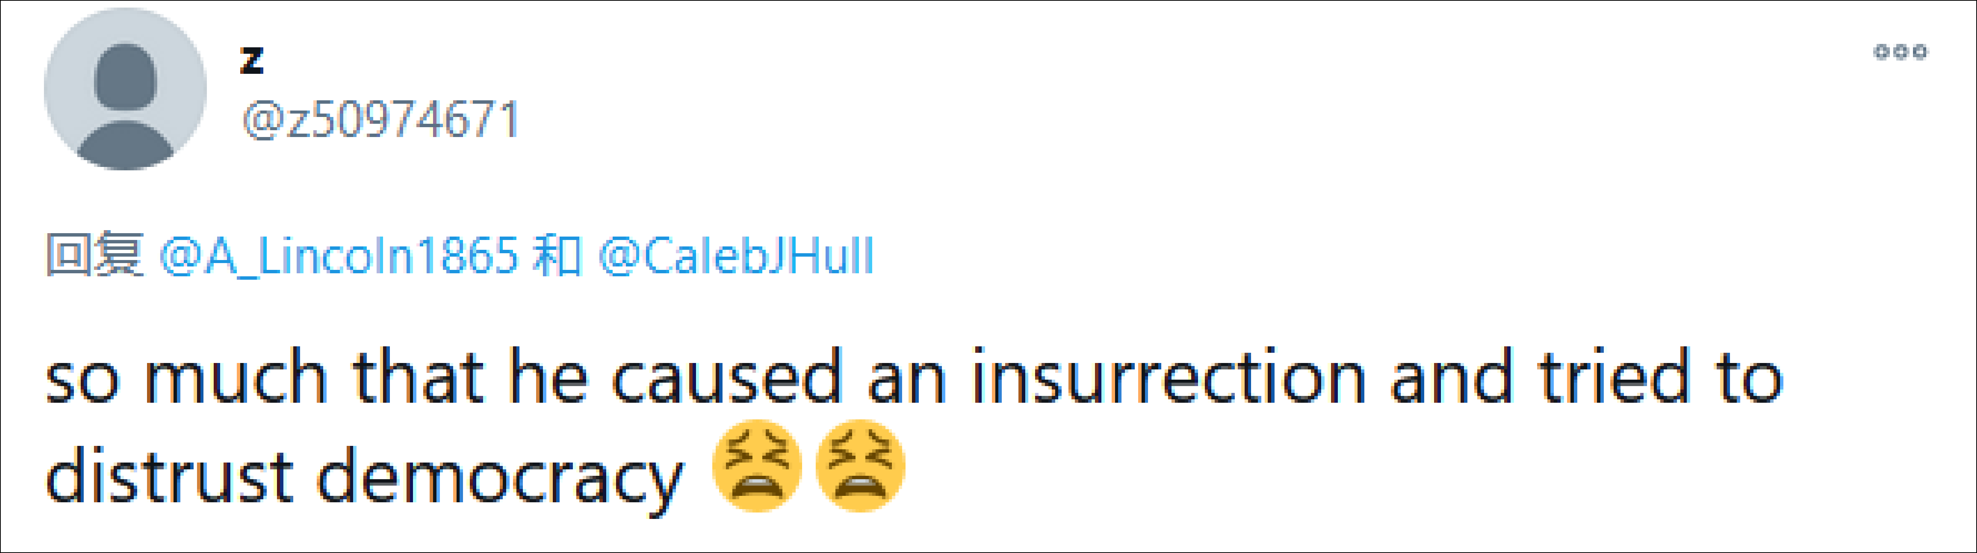Click the gray default profile avatar
This screenshot has height=553, width=1977.
point(125,89)
